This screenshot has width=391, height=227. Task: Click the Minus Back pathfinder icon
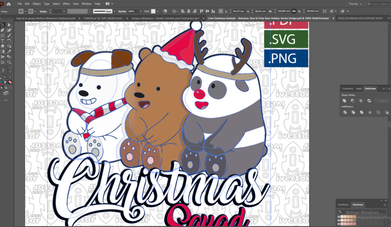(387, 113)
